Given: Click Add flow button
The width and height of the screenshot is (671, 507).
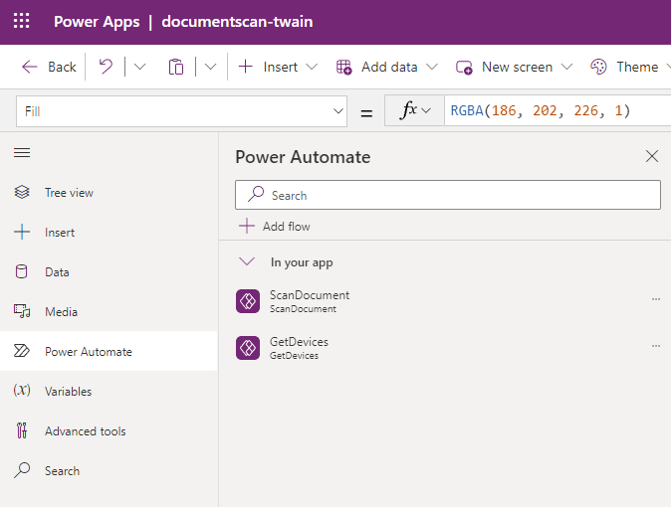Looking at the screenshot, I should [x=276, y=227].
